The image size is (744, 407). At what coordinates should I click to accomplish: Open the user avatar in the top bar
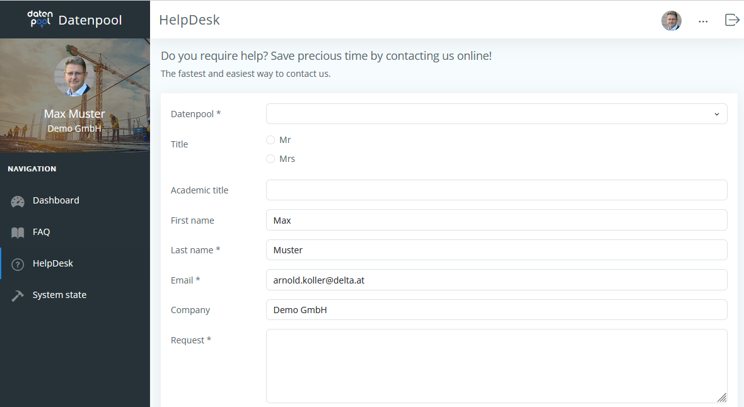tap(671, 20)
